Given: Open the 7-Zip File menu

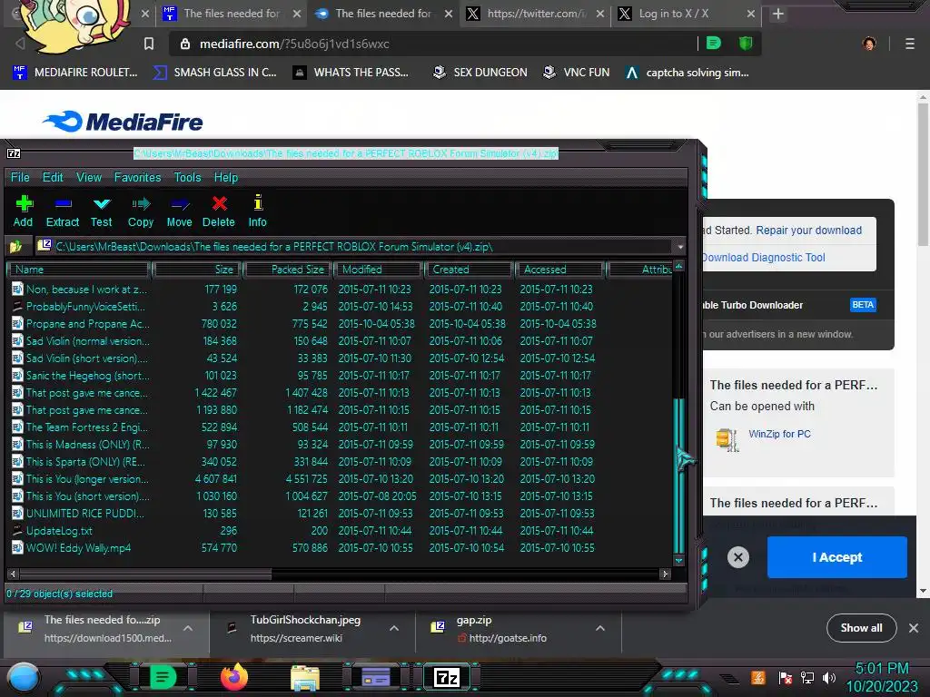Looking at the screenshot, I should 20,177.
